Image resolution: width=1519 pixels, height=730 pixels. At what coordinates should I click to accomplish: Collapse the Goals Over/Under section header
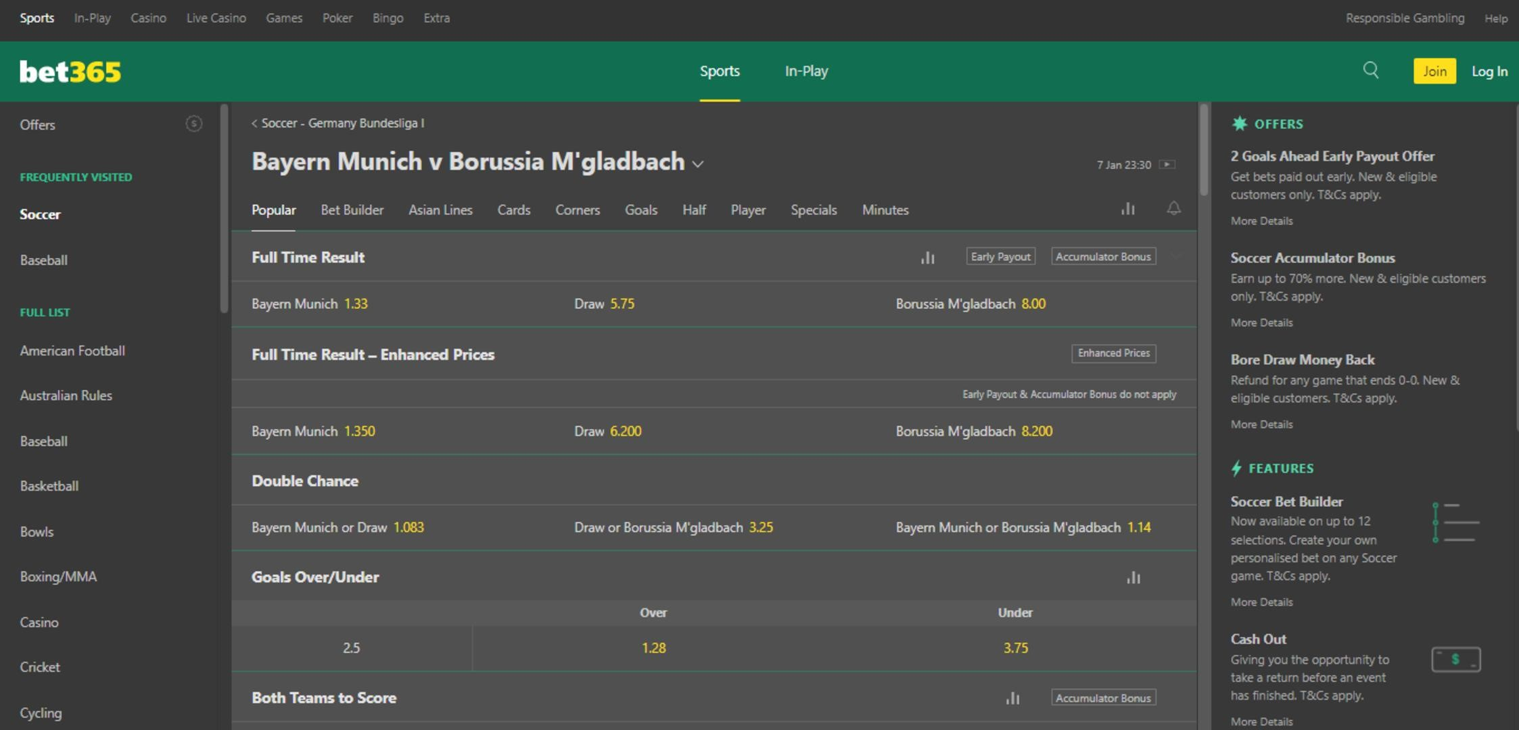[x=714, y=577]
